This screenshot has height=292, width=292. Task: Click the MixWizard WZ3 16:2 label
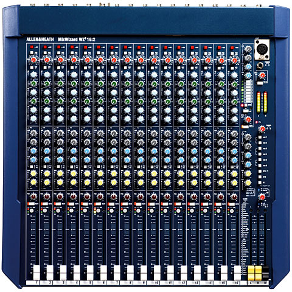pos(77,40)
